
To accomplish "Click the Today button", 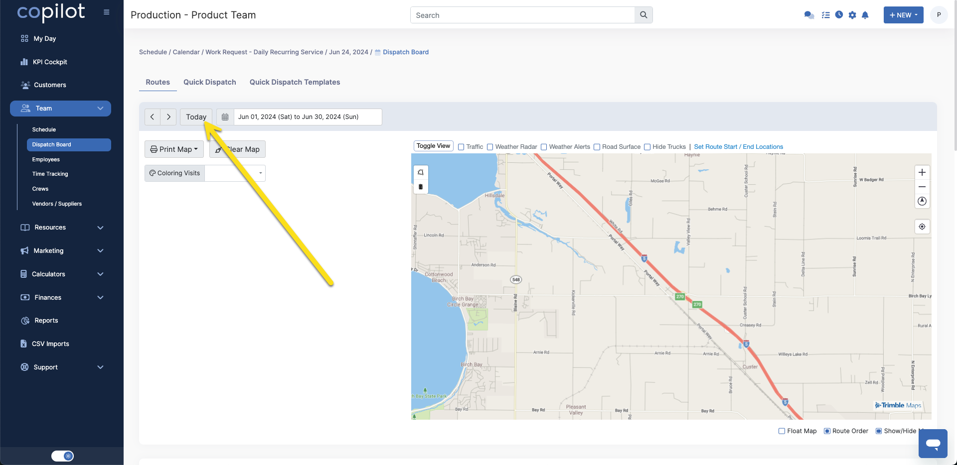I will [x=196, y=116].
